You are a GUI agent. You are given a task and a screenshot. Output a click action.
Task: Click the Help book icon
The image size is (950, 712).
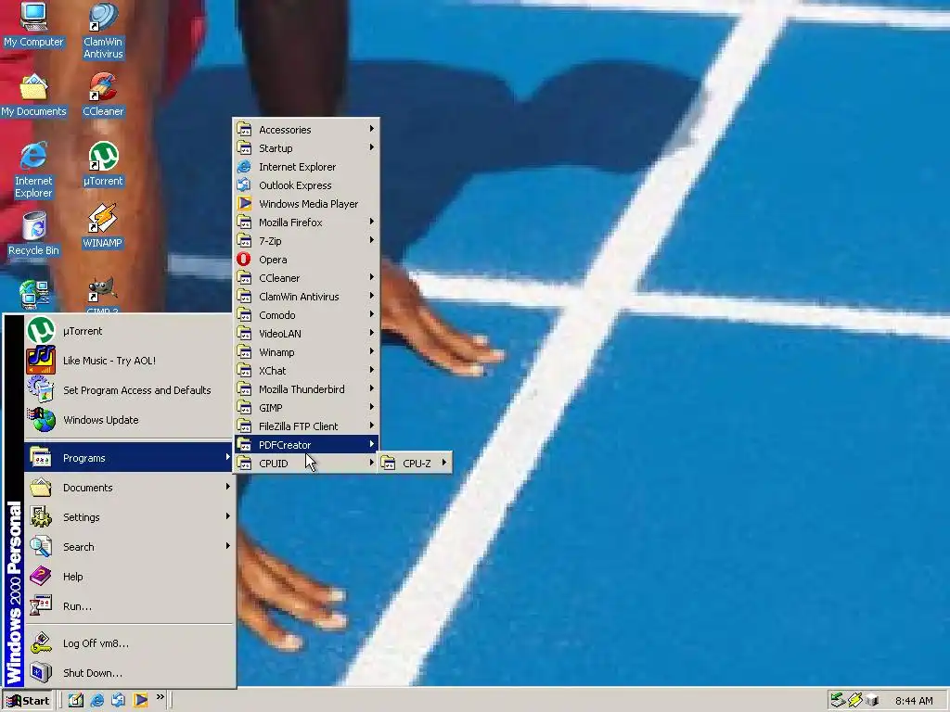(41, 576)
